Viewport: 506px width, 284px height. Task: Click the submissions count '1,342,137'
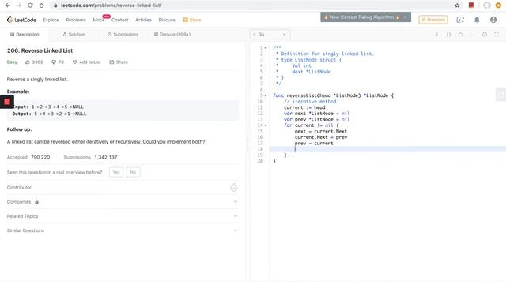(x=106, y=157)
